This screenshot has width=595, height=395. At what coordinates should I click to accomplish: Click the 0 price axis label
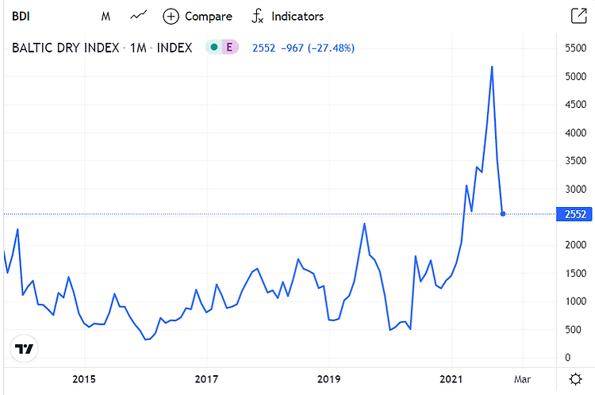pos(568,358)
